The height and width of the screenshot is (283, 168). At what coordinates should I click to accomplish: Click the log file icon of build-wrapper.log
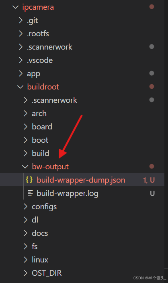(30, 193)
